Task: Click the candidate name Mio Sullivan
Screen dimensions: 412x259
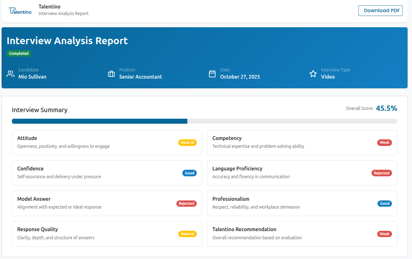Action: [x=32, y=77]
